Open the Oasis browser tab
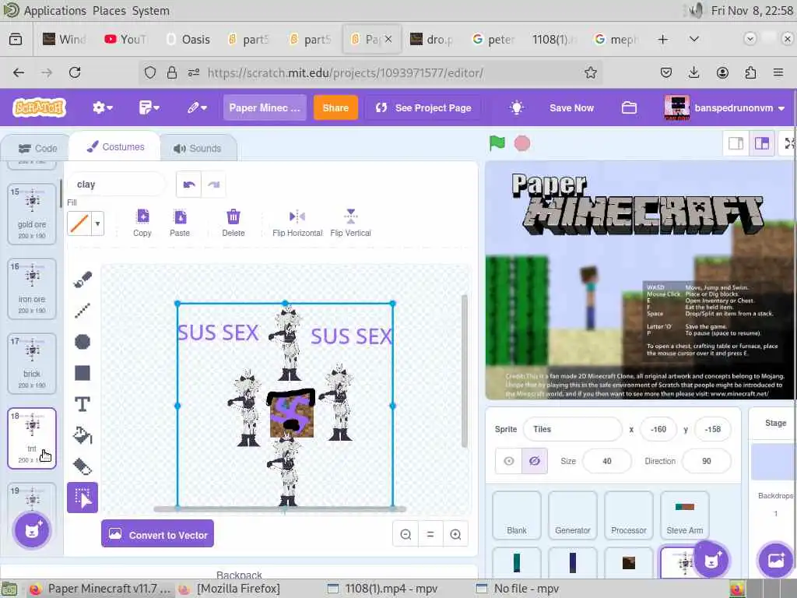Screen dimensions: 797x598 [188, 39]
